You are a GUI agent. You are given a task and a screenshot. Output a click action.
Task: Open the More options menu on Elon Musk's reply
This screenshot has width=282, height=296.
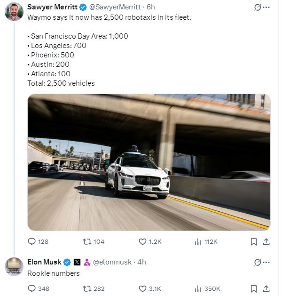[x=266, y=262]
